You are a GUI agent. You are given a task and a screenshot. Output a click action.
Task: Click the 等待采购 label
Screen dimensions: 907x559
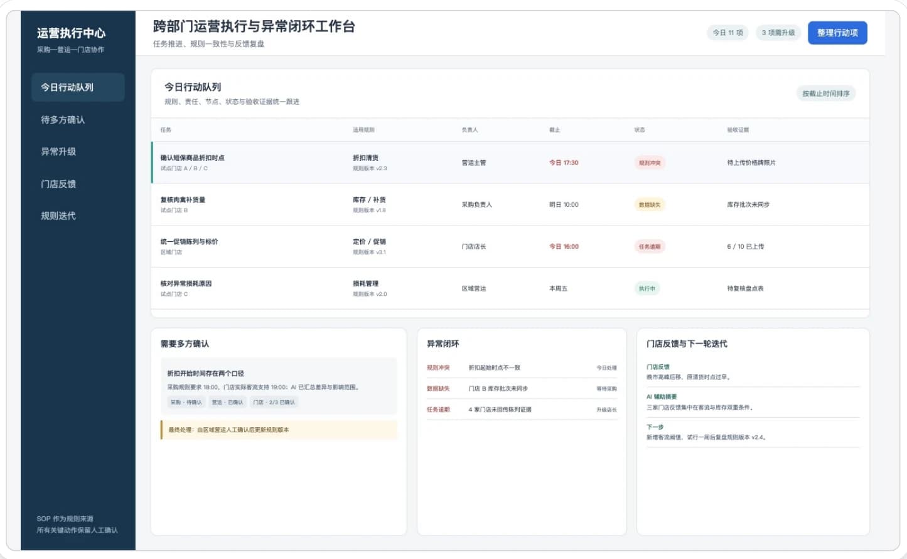click(x=606, y=389)
